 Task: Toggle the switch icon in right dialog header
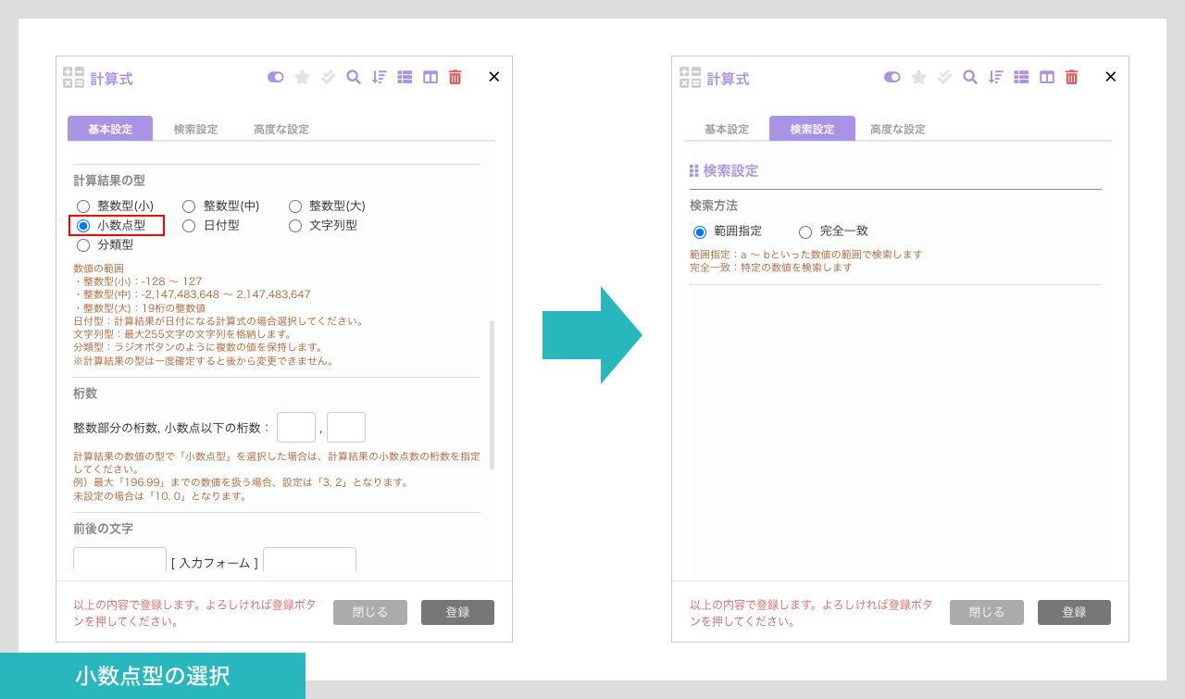point(892,77)
